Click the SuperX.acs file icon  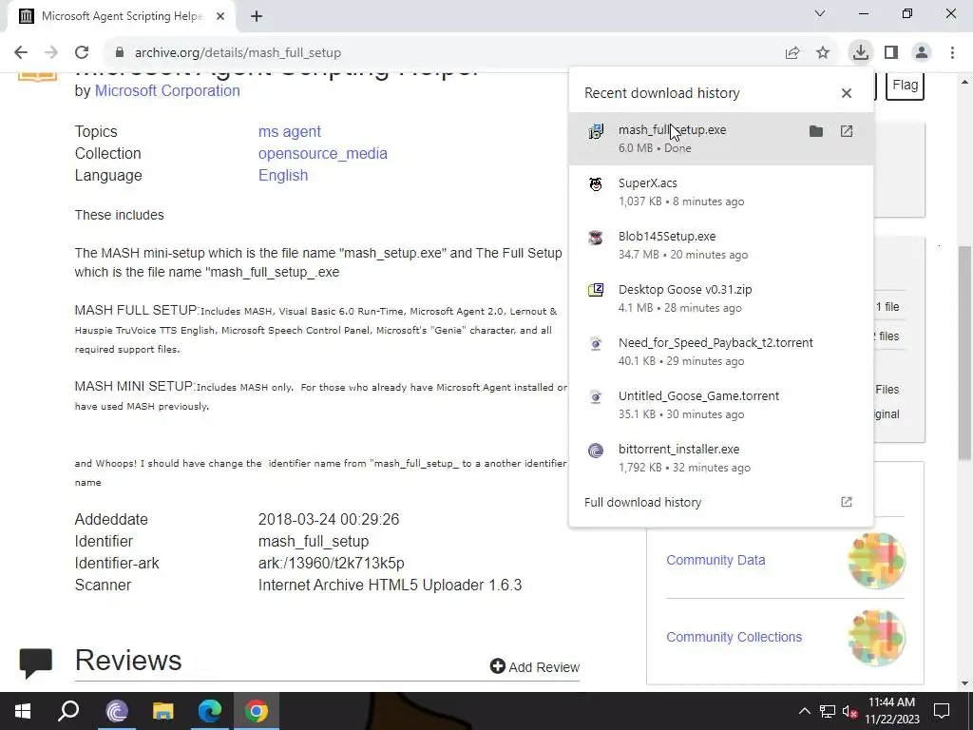tap(596, 184)
